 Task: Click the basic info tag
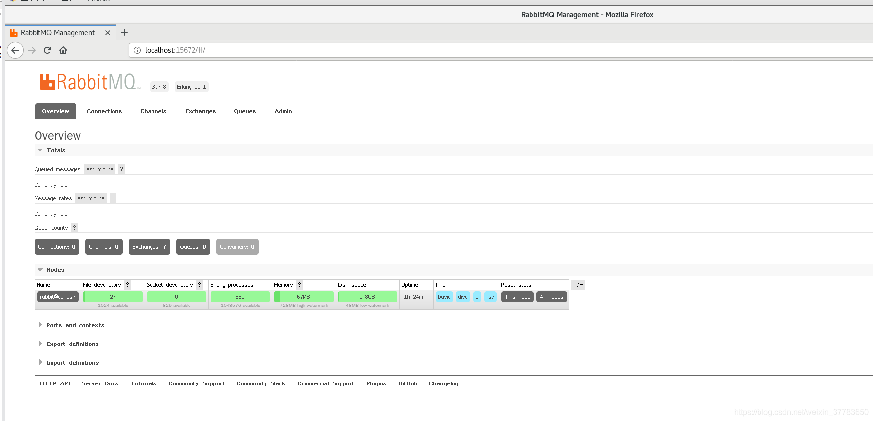(444, 297)
